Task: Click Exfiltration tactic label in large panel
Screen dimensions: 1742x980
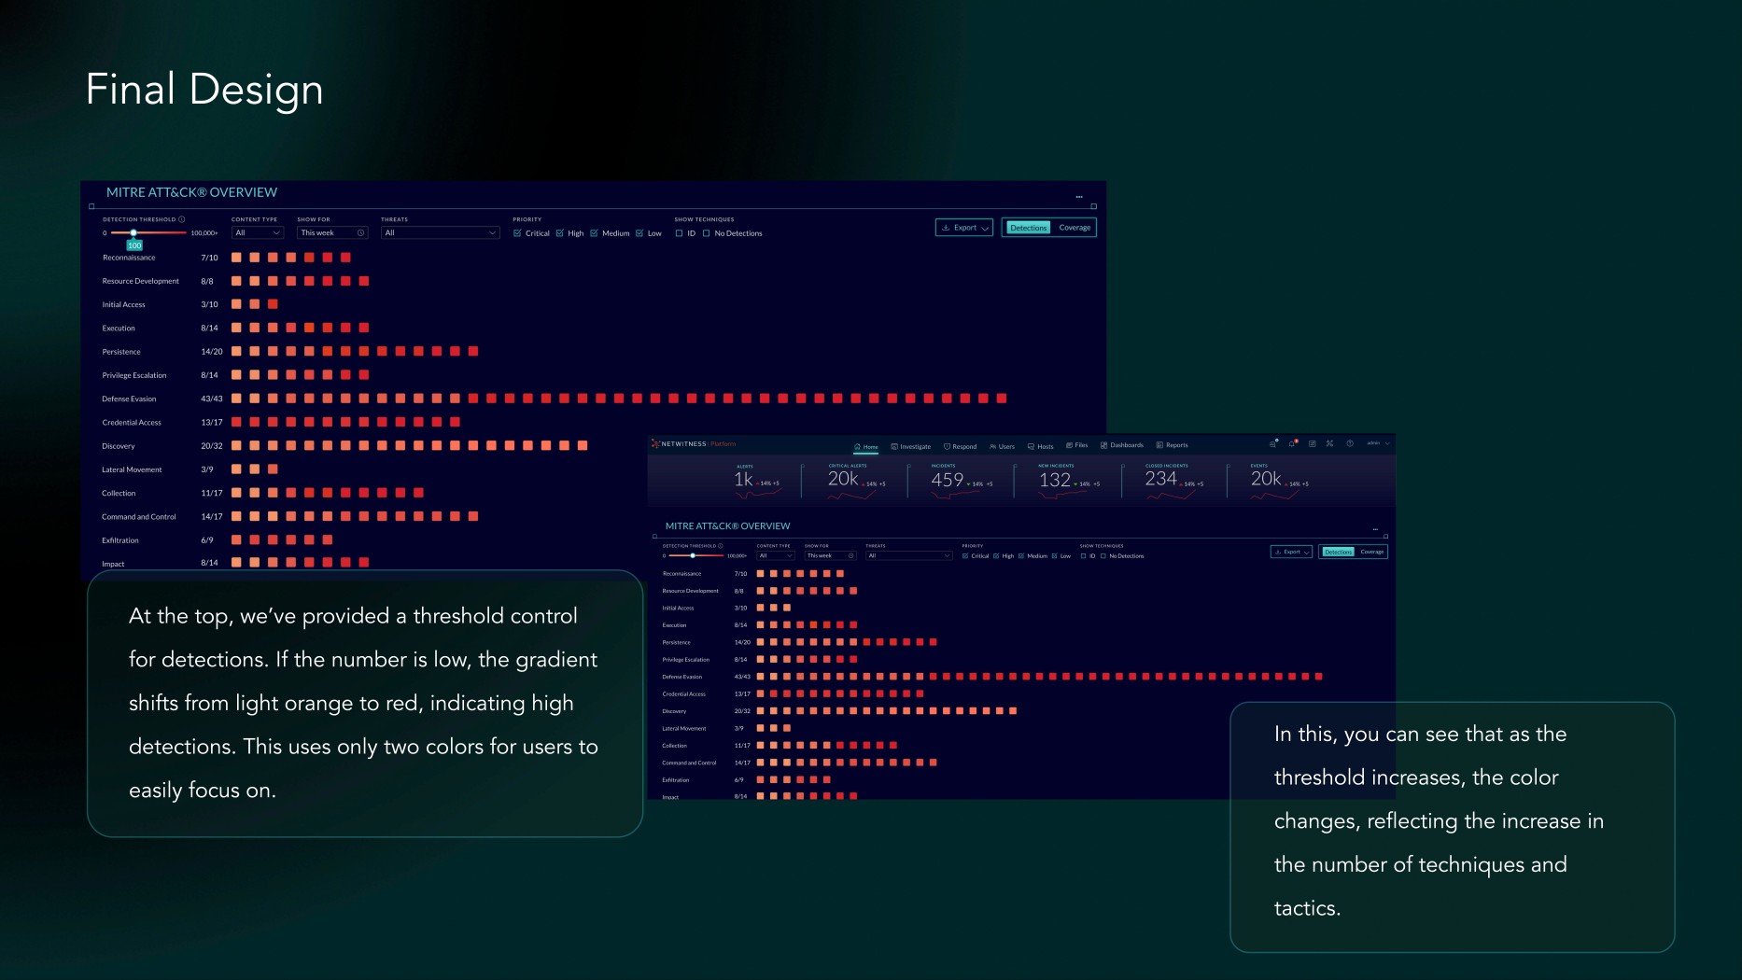Action: pyautogui.click(x=120, y=540)
